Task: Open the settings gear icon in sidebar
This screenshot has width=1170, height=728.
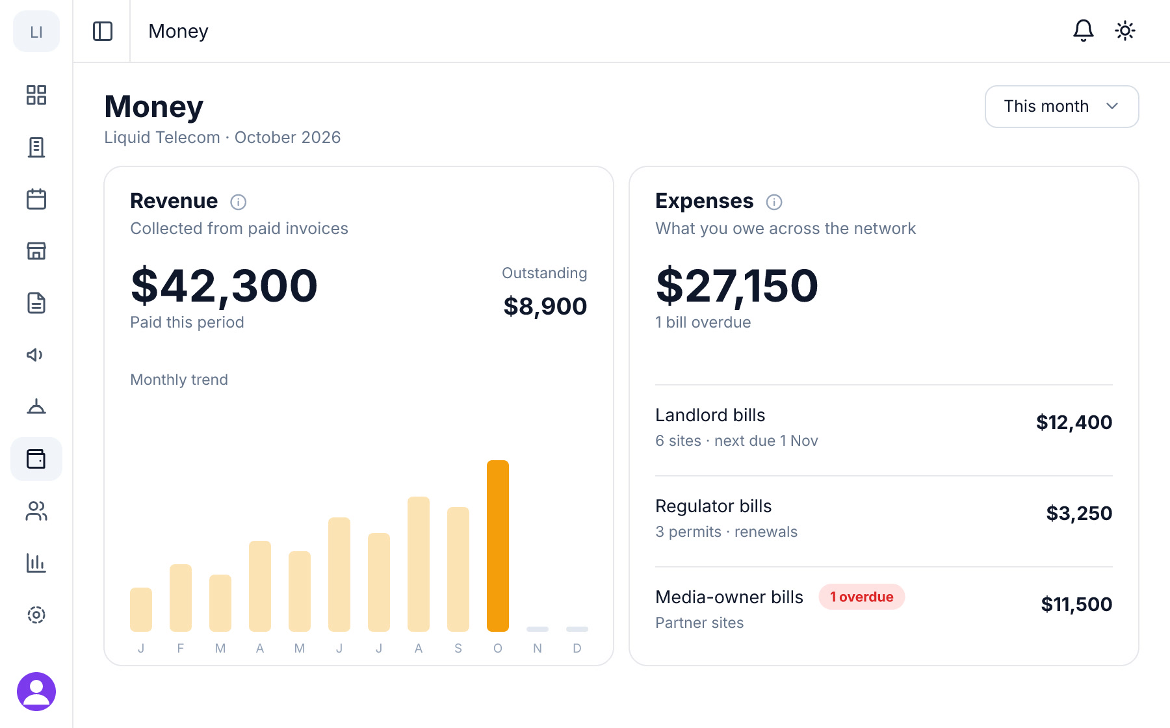Action: tap(36, 615)
